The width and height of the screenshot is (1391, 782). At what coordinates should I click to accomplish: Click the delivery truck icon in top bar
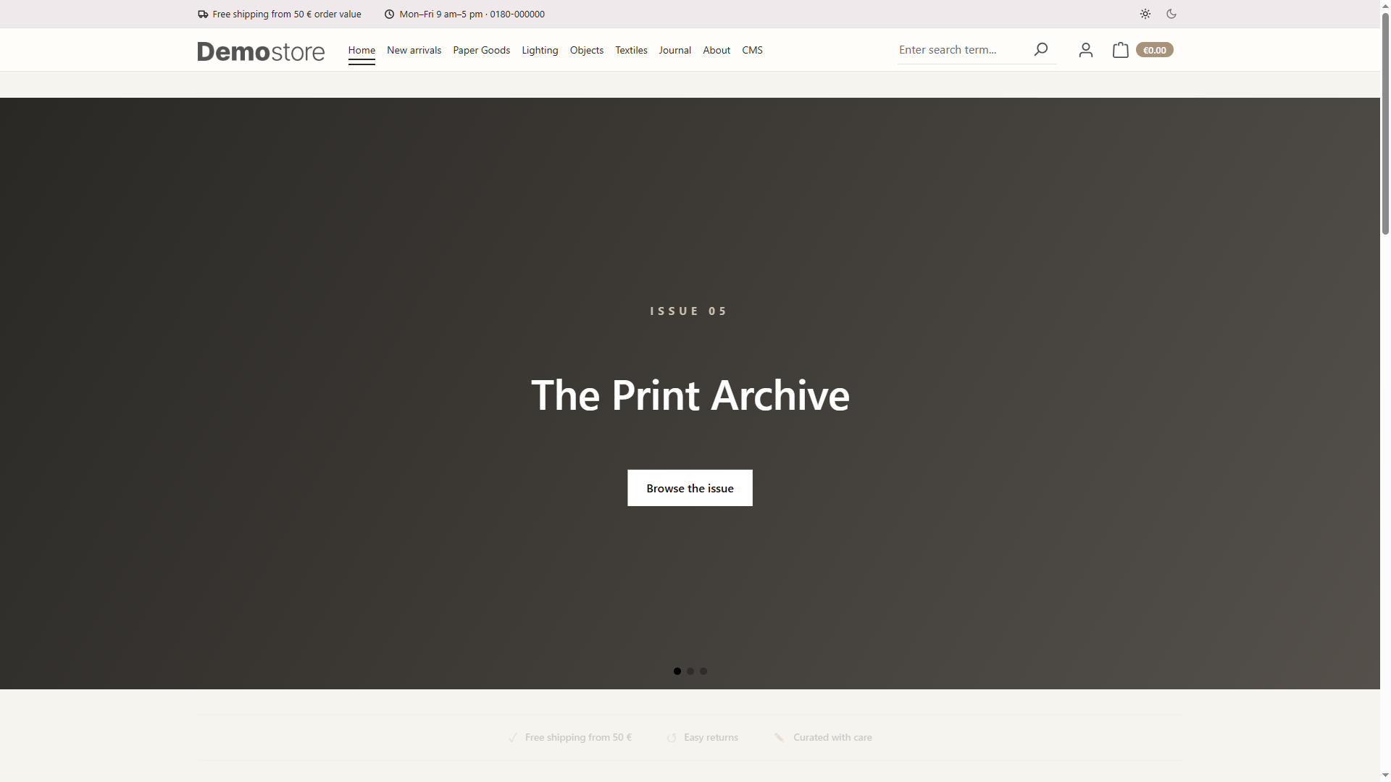[203, 14]
